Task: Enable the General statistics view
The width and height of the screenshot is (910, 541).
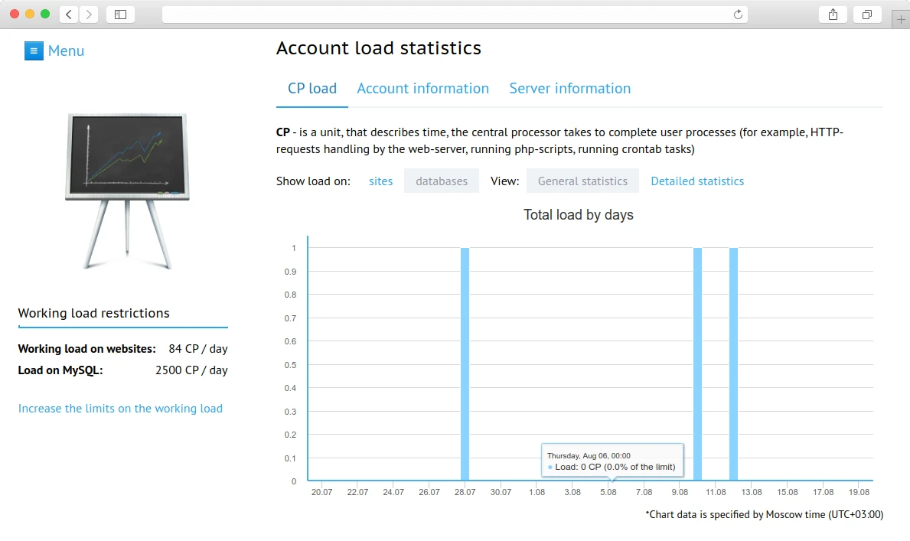Action: (x=582, y=181)
